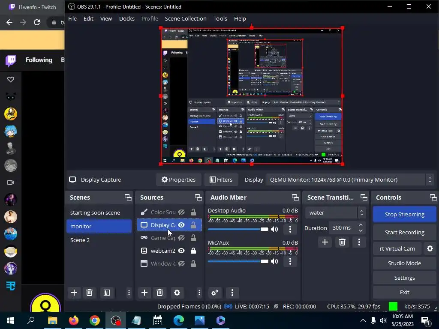Screen dimensions: 439x329
Task: Add a new source
Action: pos(144,293)
